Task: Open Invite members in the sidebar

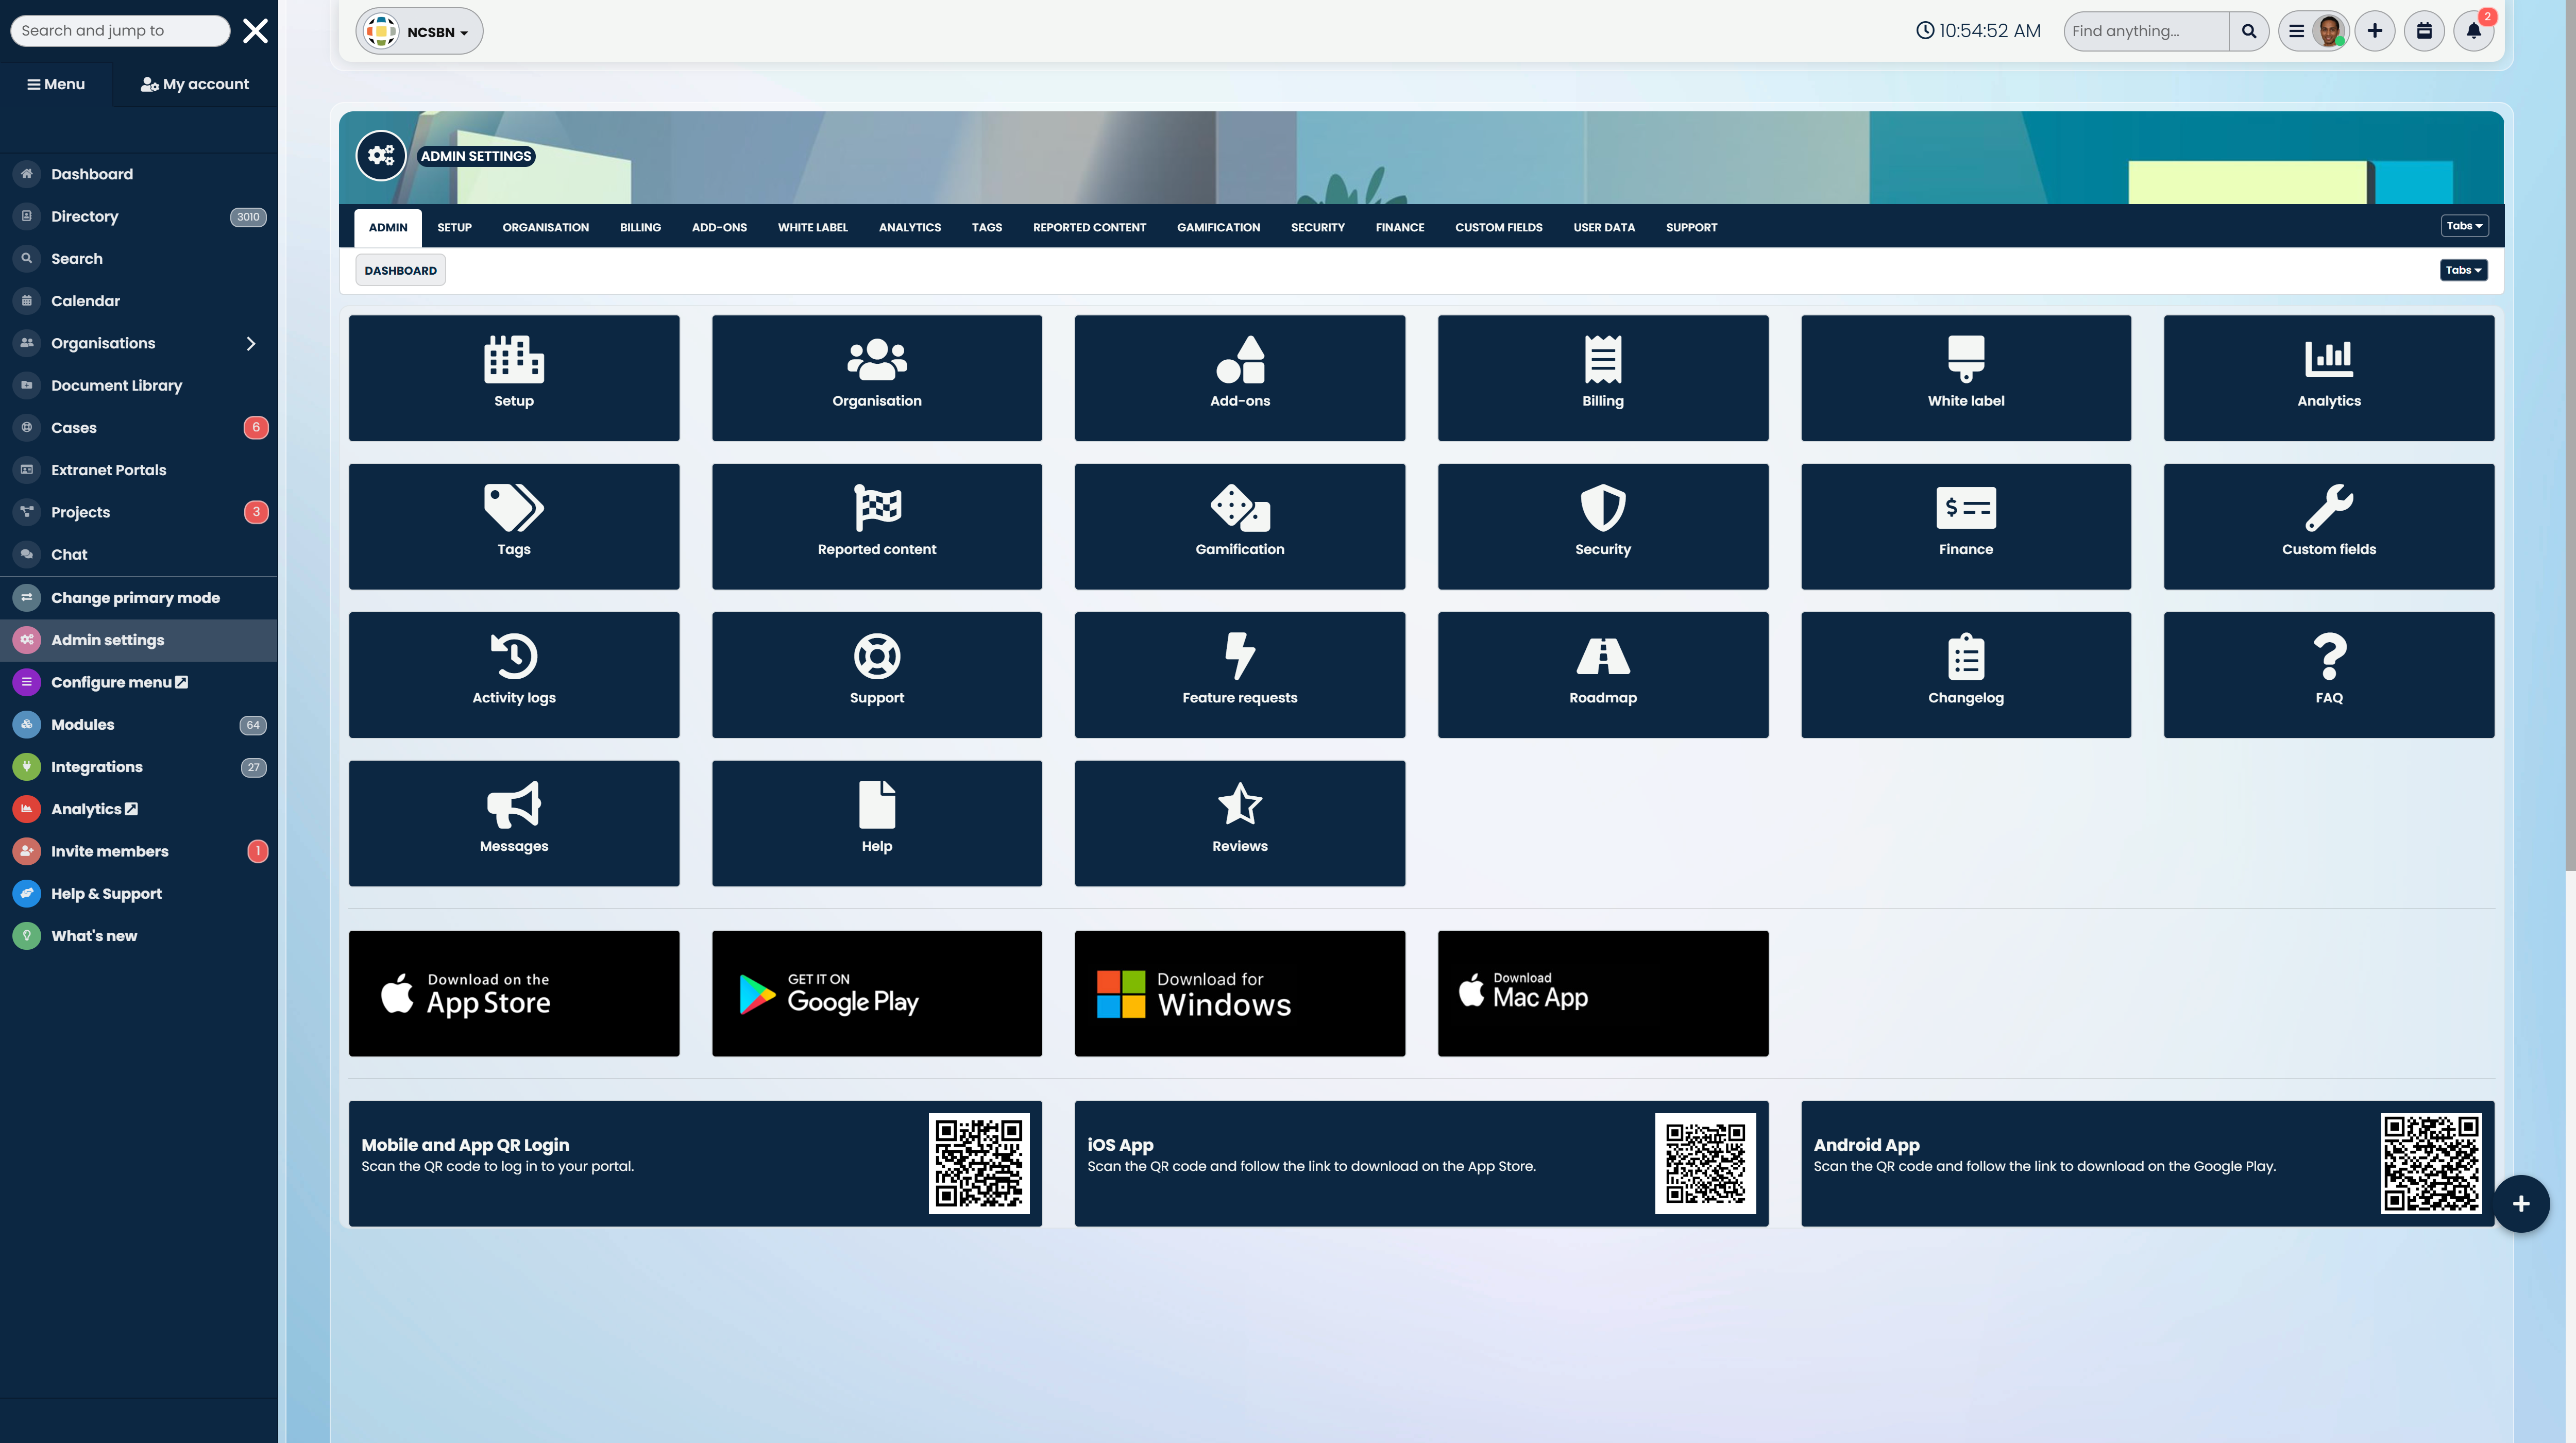Action: pyautogui.click(x=139, y=851)
